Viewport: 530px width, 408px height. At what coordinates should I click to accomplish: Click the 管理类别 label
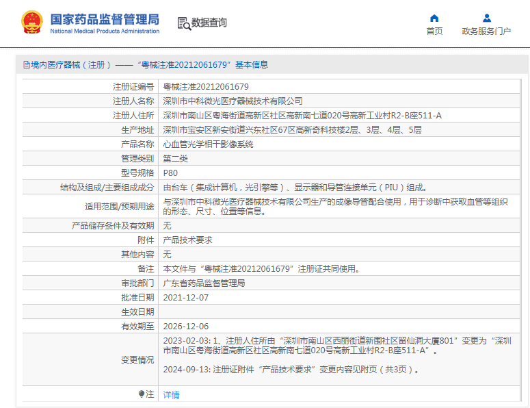pos(137,158)
